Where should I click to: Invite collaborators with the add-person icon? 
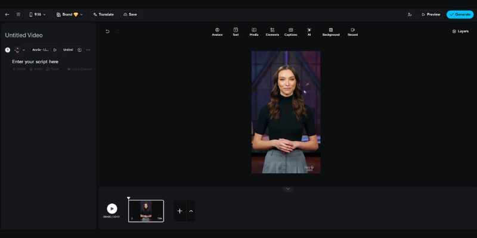pyautogui.click(x=410, y=14)
